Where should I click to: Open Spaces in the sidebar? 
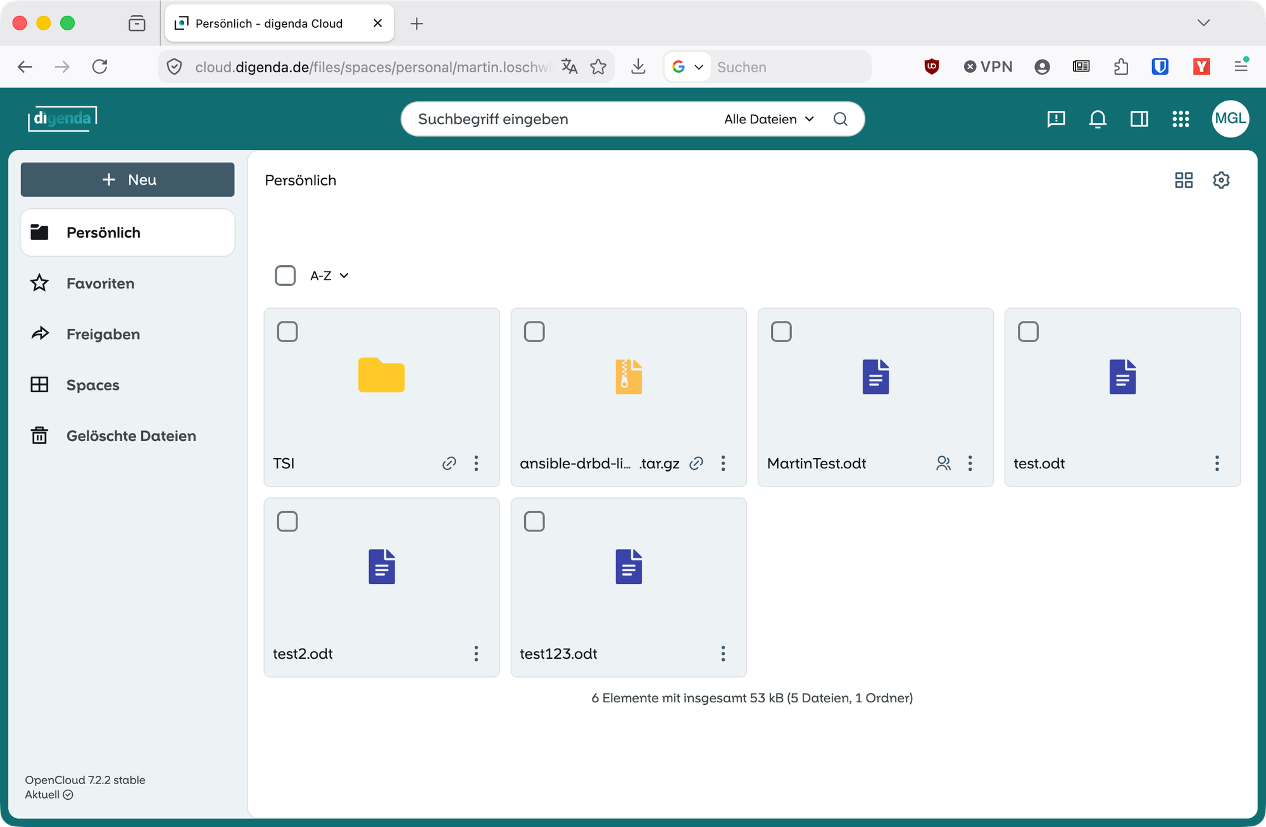[x=128, y=385]
